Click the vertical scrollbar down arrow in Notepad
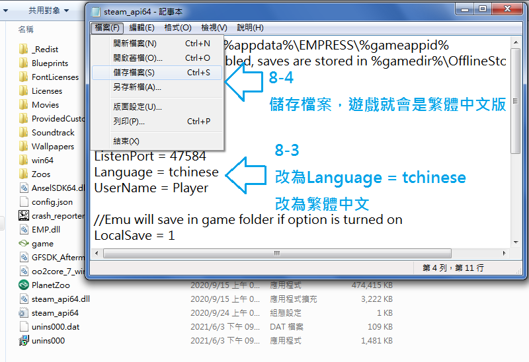The height and width of the screenshot is (362, 529). pyautogui.click(x=516, y=242)
